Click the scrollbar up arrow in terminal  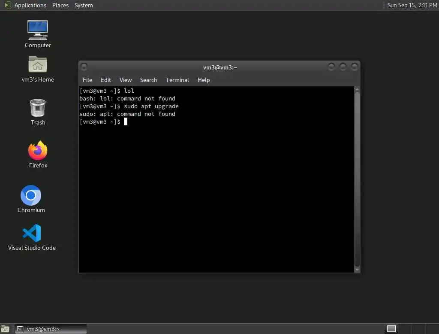[x=357, y=89]
